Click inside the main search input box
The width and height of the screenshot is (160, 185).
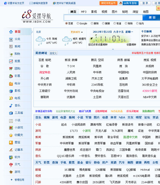[103, 18]
